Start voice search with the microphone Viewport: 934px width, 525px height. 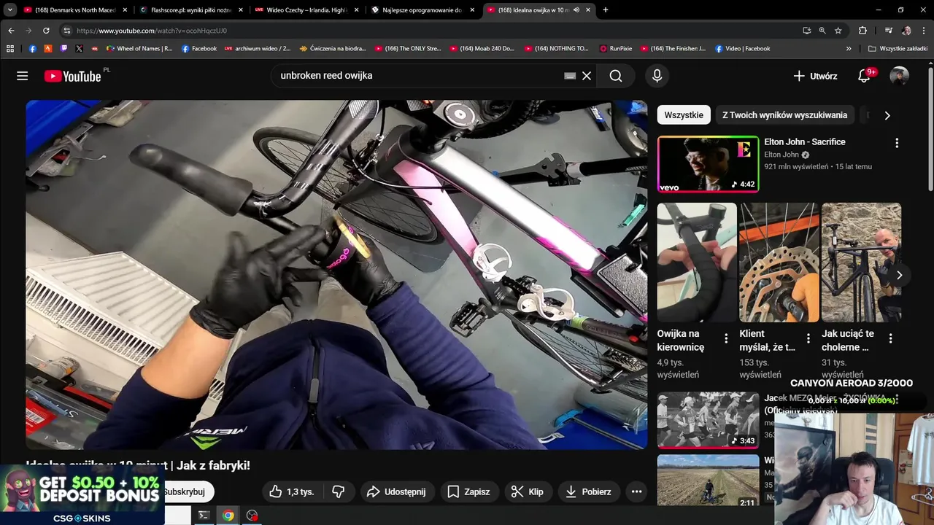657,76
